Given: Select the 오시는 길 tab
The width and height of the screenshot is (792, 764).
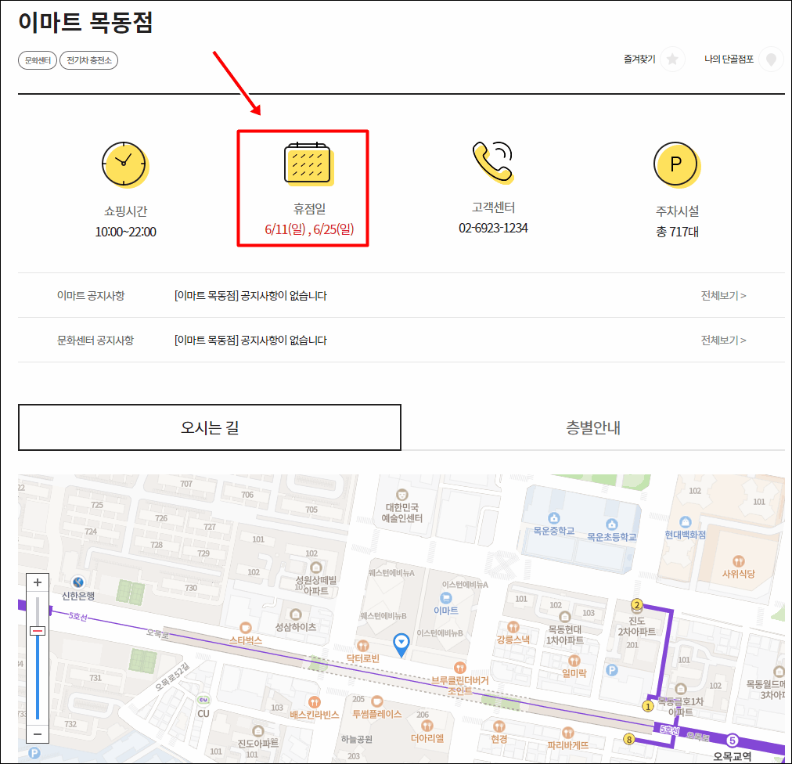Looking at the screenshot, I should [x=210, y=427].
